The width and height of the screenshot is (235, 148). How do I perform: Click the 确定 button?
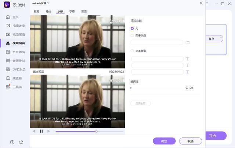164,141
